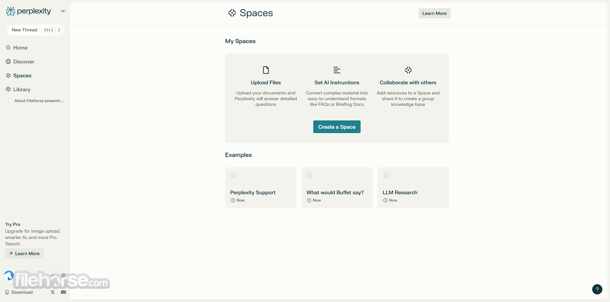Click the Library fingerprint-style icon
The height and width of the screenshot is (302, 610).
8,90
